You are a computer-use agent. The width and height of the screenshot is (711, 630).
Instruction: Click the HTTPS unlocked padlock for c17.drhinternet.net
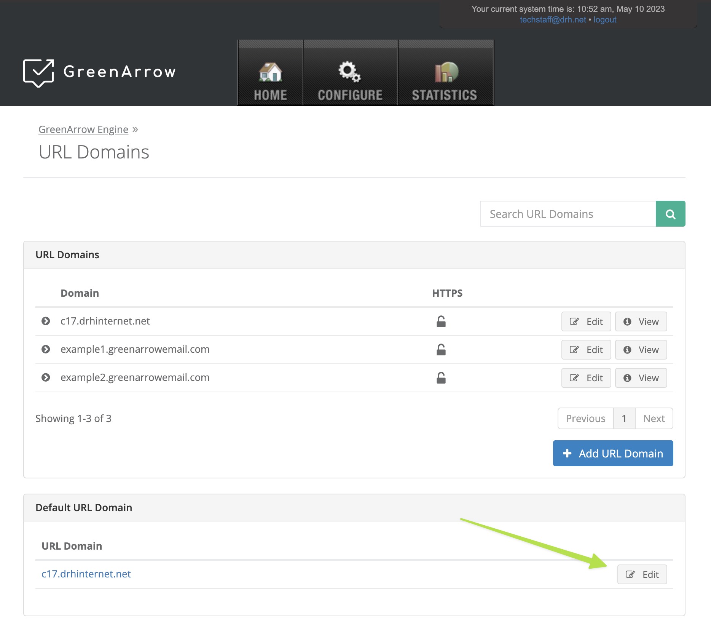(x=441, y=321)
